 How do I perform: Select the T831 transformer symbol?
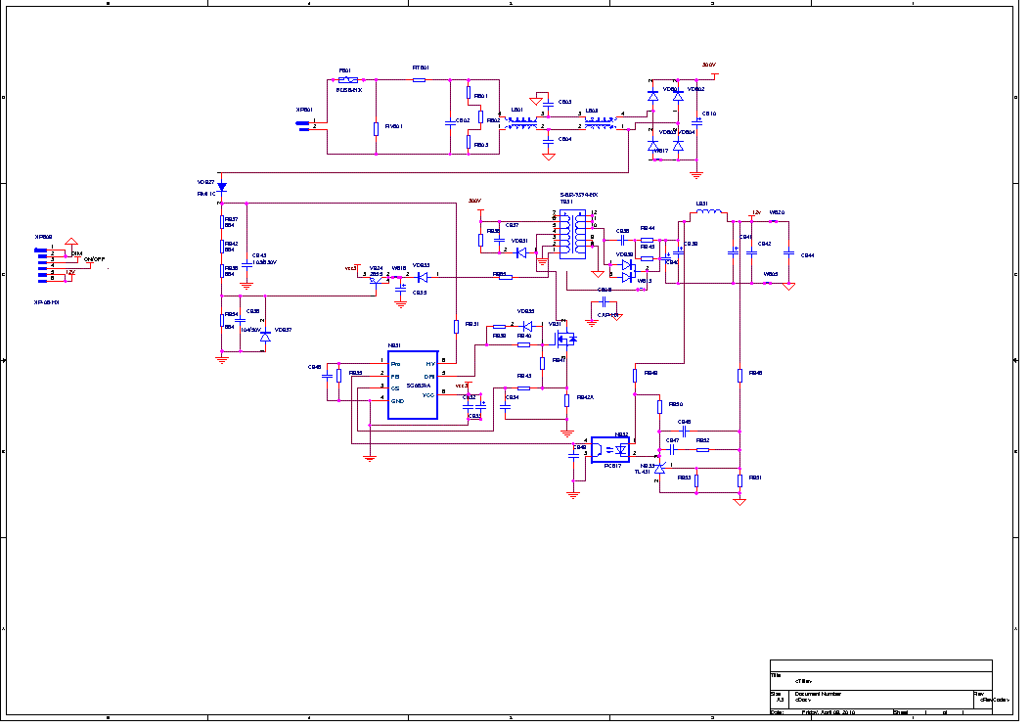tap(573, 234)
